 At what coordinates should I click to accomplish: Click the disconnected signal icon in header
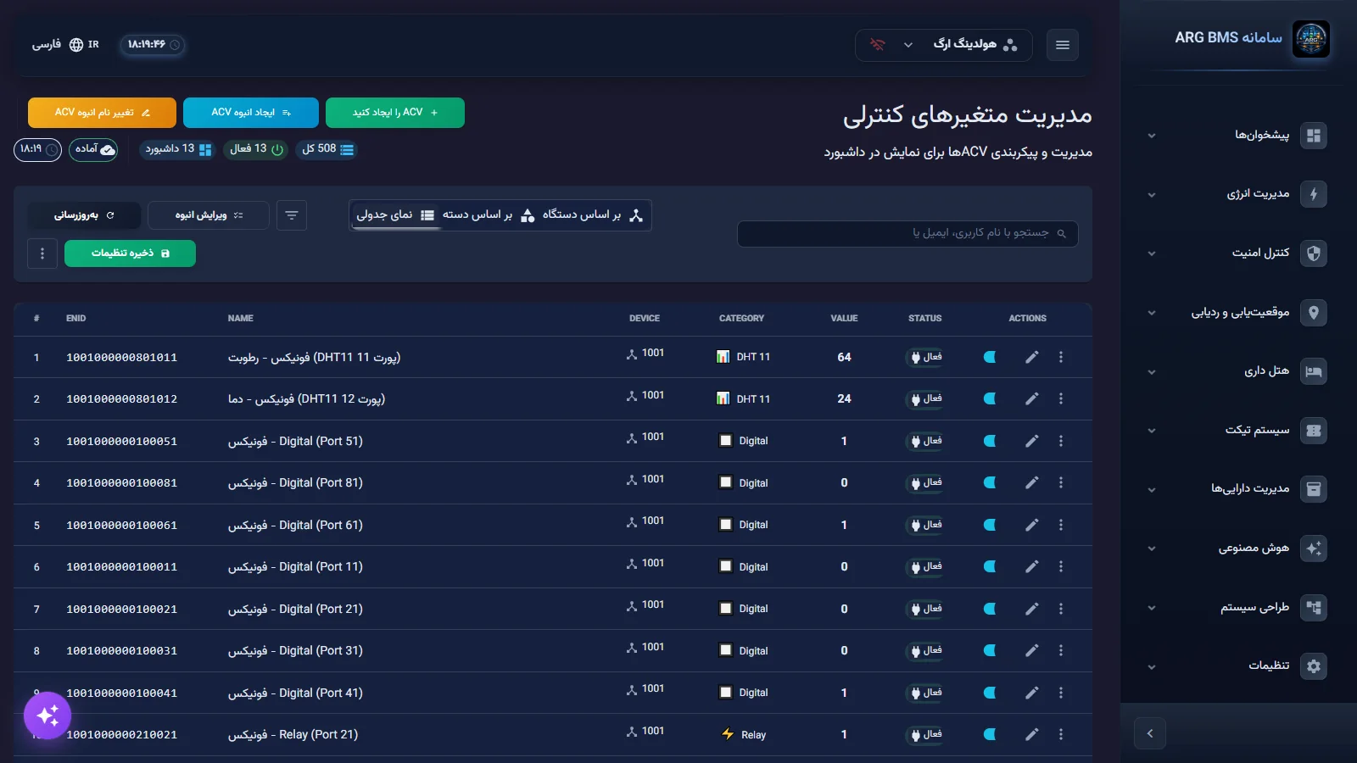click(878, 44)
